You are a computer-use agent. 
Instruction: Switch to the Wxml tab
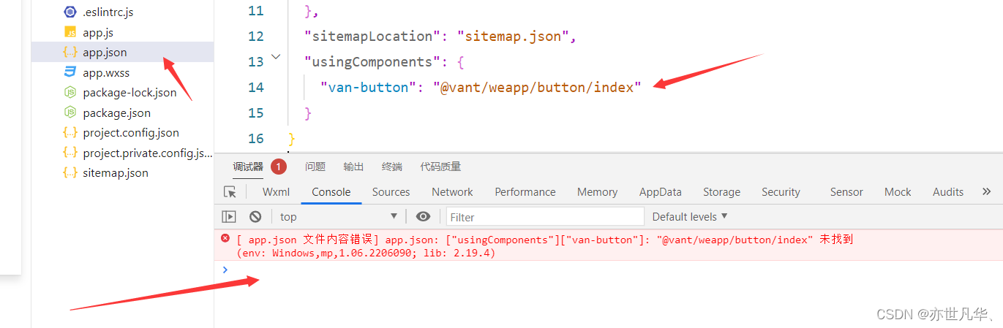coord(276,192)
